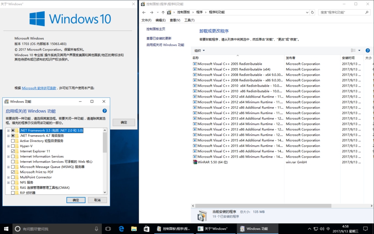Open the Action Center notification icon
This screenshot has height=234, width=374.
(365, 229)
